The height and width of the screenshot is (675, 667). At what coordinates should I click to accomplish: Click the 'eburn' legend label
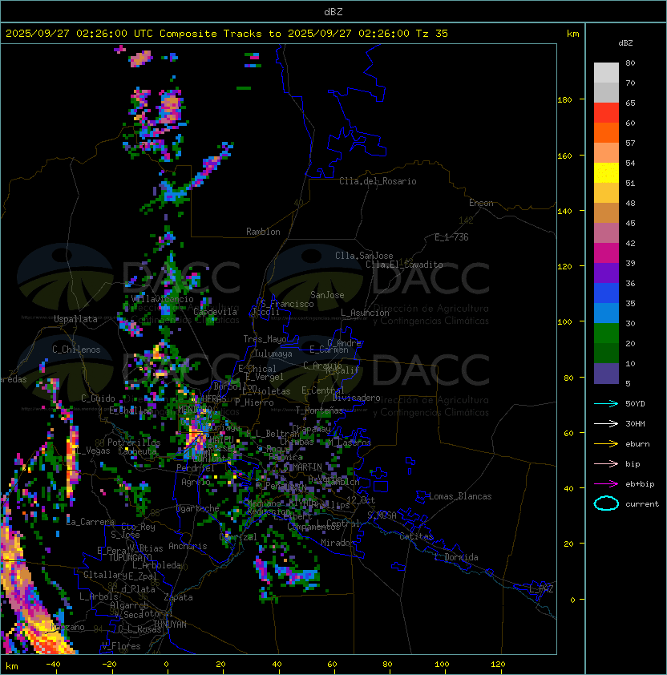pos(637,444)
